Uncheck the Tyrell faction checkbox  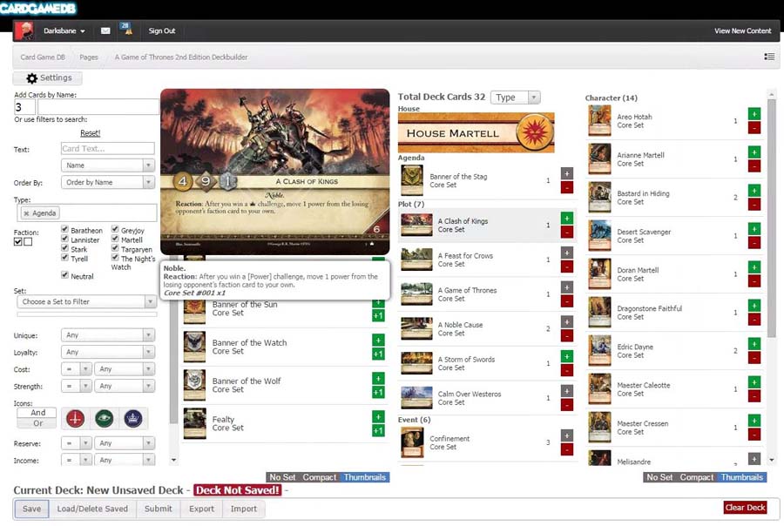pyautogui.click(x=64, y=258)
